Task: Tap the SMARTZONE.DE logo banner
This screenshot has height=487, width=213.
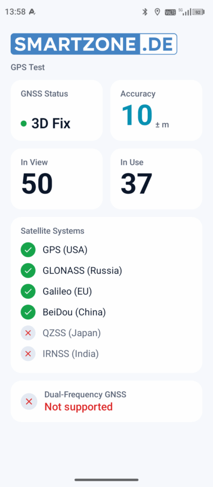Action: click(x=94, y=44)
